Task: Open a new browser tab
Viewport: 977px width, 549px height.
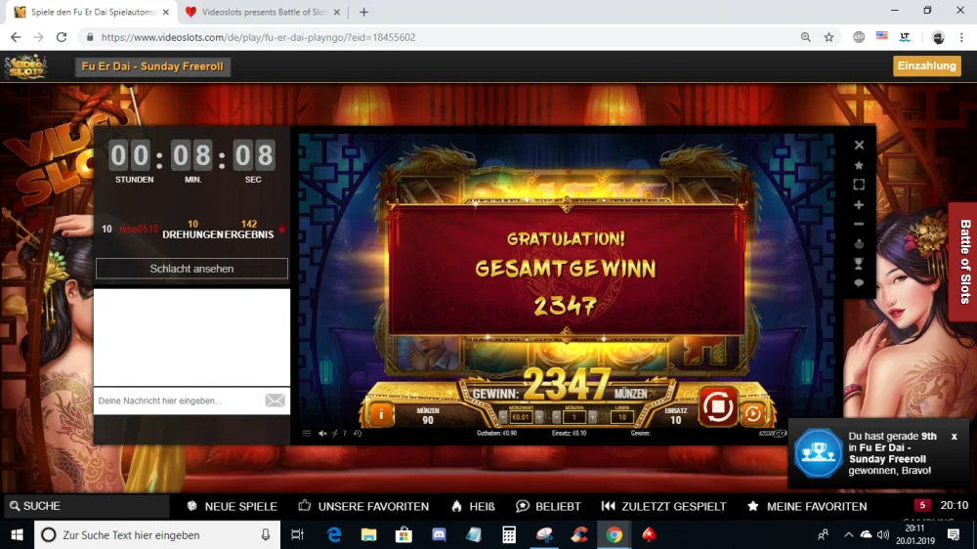Action: pyautogui.click(x=363, y=12)
